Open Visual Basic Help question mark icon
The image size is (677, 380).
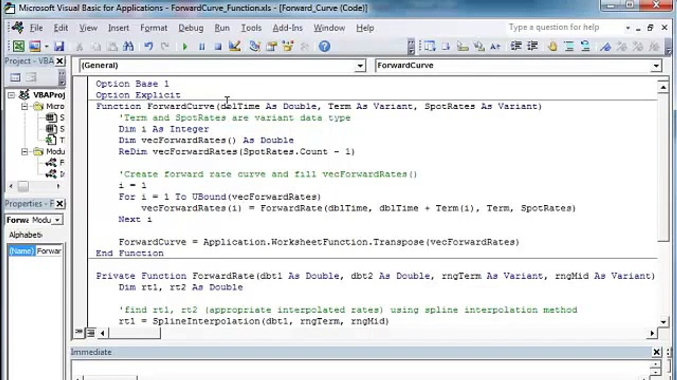(324, 46)
